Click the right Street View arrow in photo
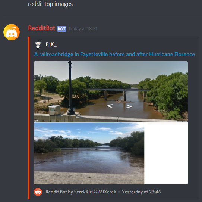The height and width of the screenshot is (202, 202). coord(129,106)
